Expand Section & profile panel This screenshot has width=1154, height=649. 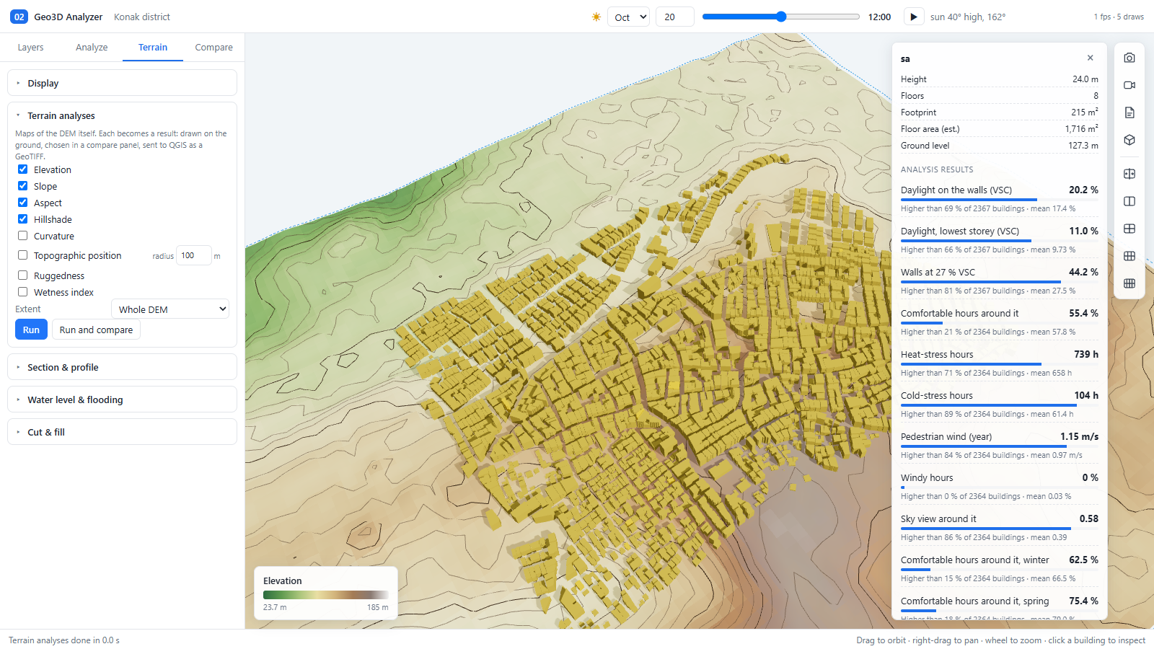pos(122,367)
